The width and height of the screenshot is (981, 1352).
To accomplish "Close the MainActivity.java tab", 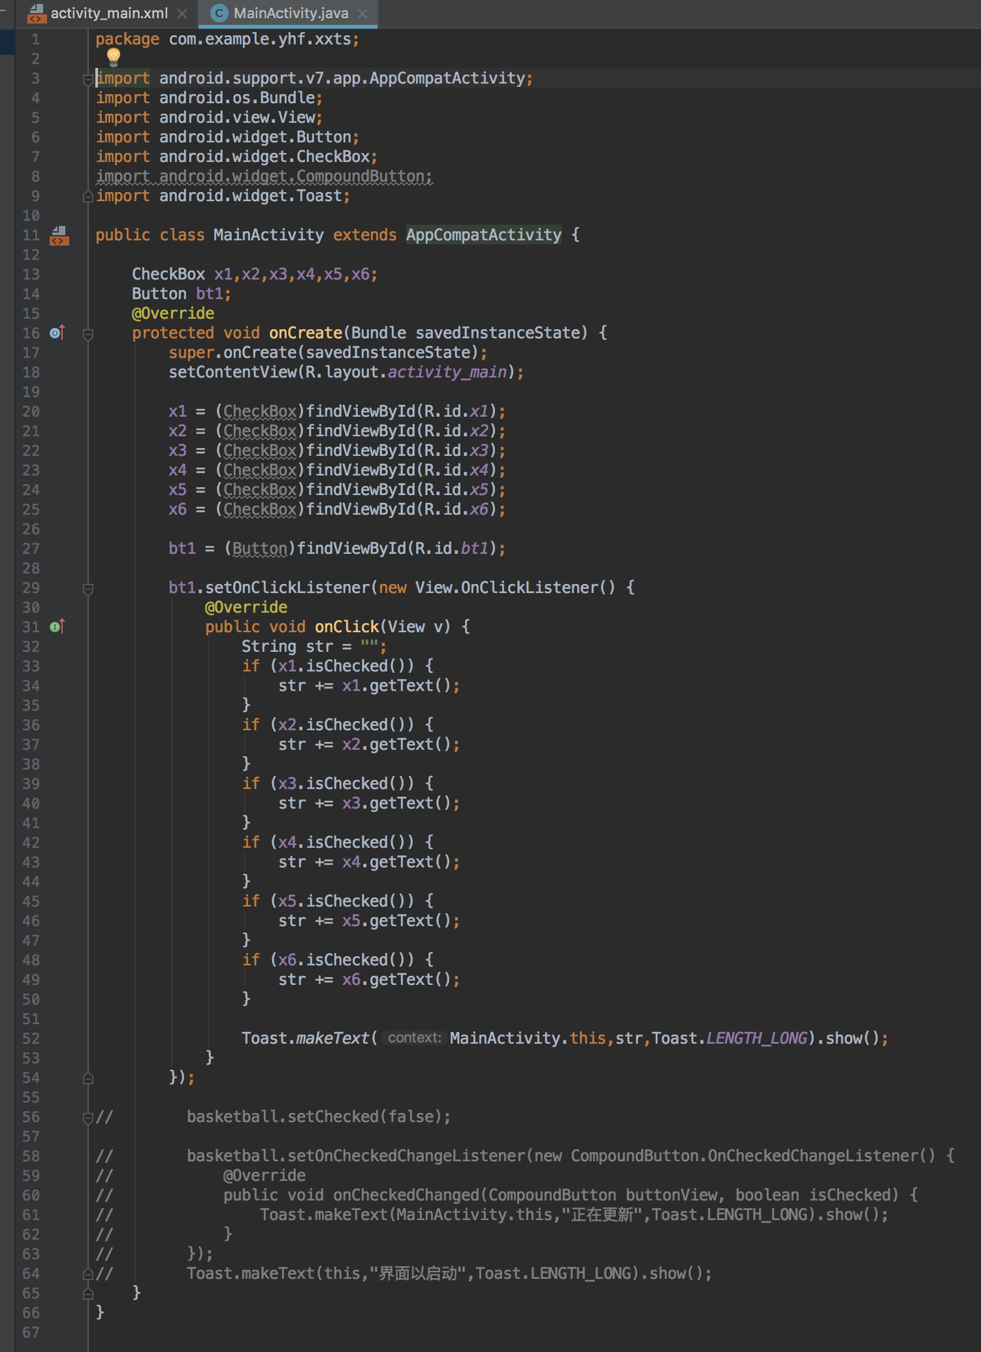I will (362, 13).
